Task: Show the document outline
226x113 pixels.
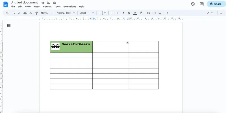Action: (x=9, y=26)
